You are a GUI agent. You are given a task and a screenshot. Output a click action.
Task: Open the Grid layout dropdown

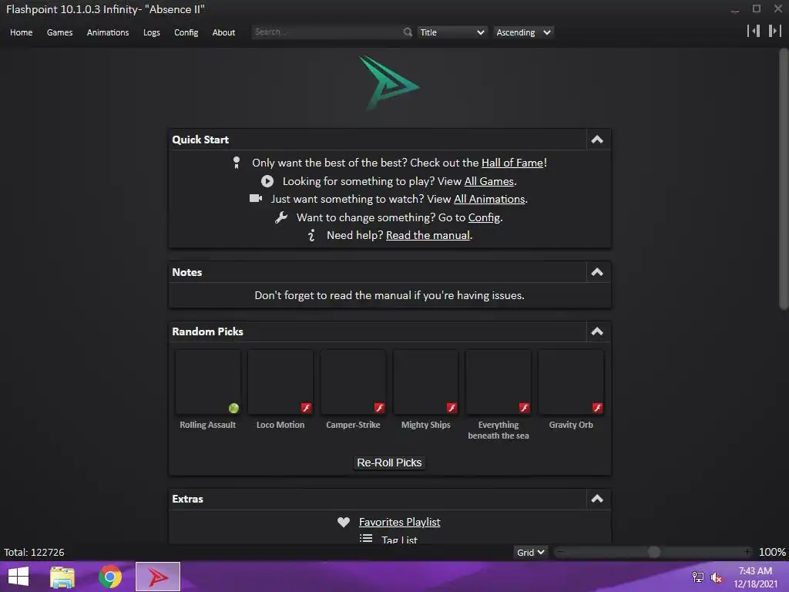530,552
